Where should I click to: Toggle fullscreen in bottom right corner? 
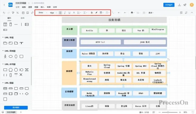tap(193, 112)
